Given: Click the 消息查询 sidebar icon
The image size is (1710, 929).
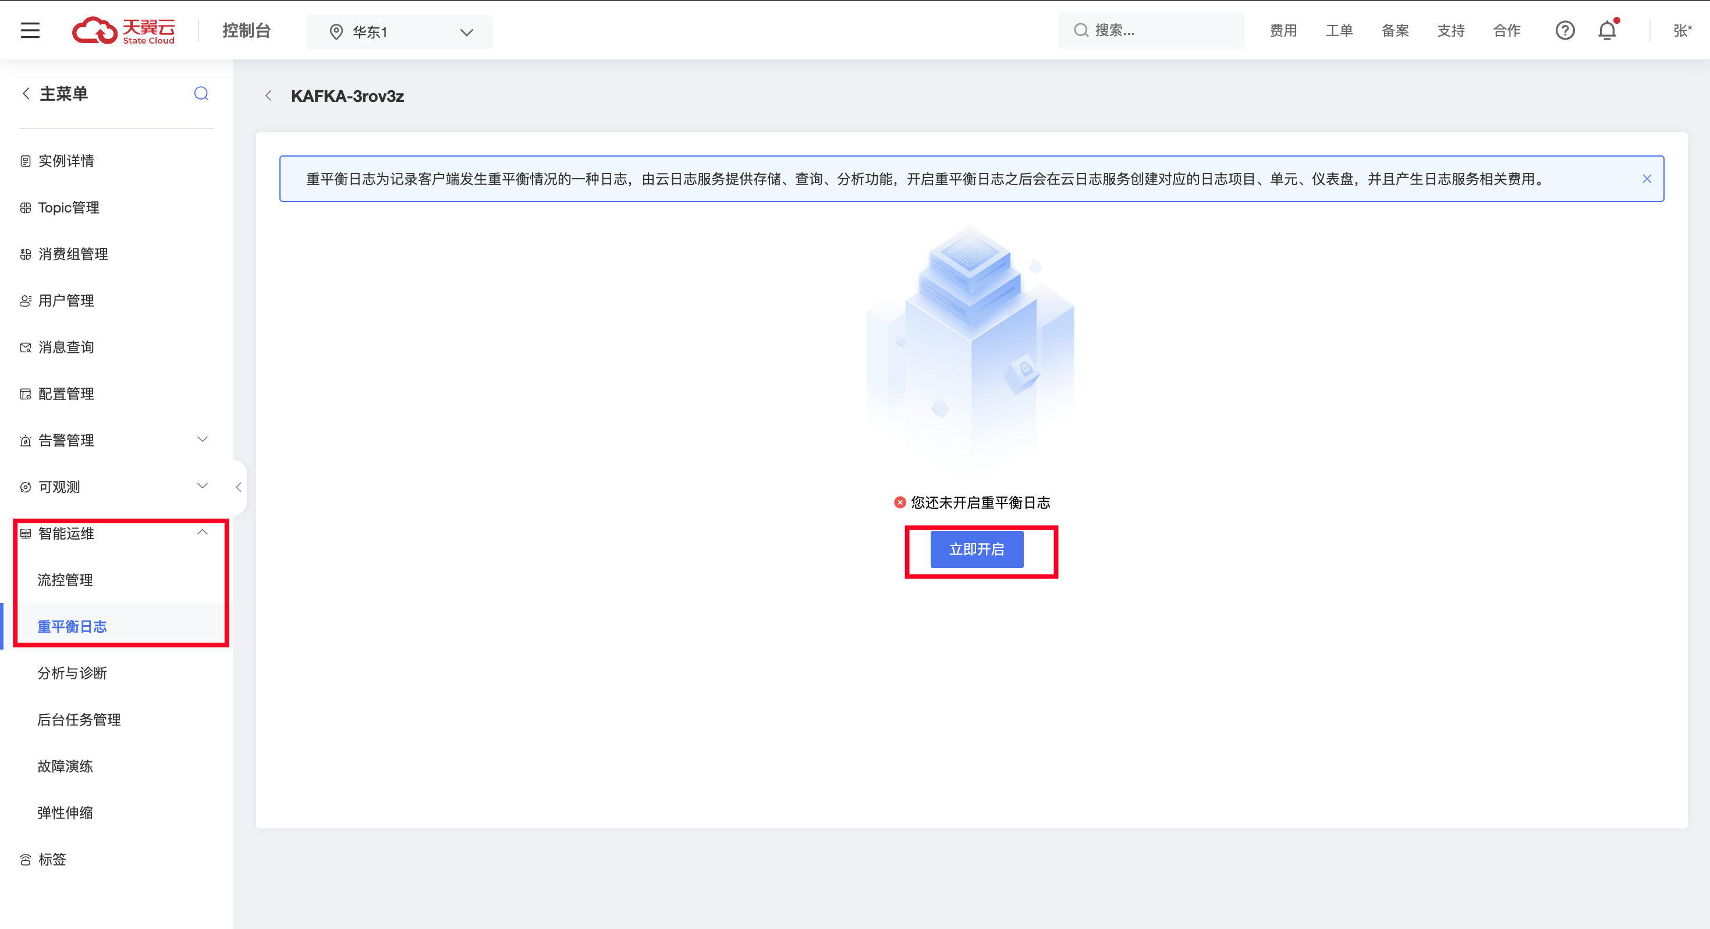Looking at the screenshot, I should [x=25, y=348].
